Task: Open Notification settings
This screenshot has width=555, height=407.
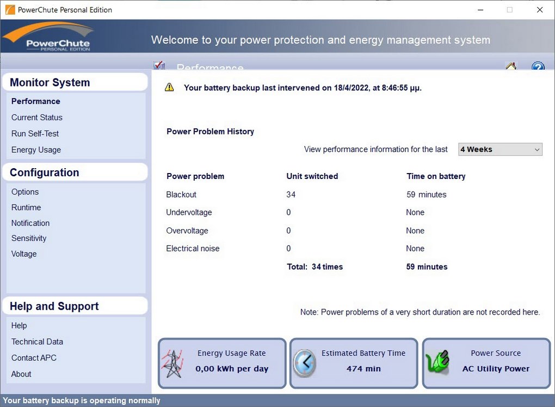Action: tap(30, 223)
